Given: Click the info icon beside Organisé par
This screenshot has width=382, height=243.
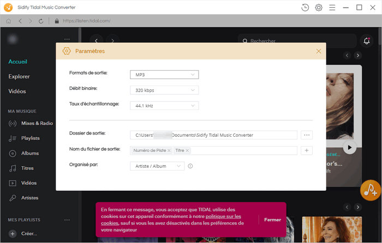Looking at the screenshot, I should [190, 166].
